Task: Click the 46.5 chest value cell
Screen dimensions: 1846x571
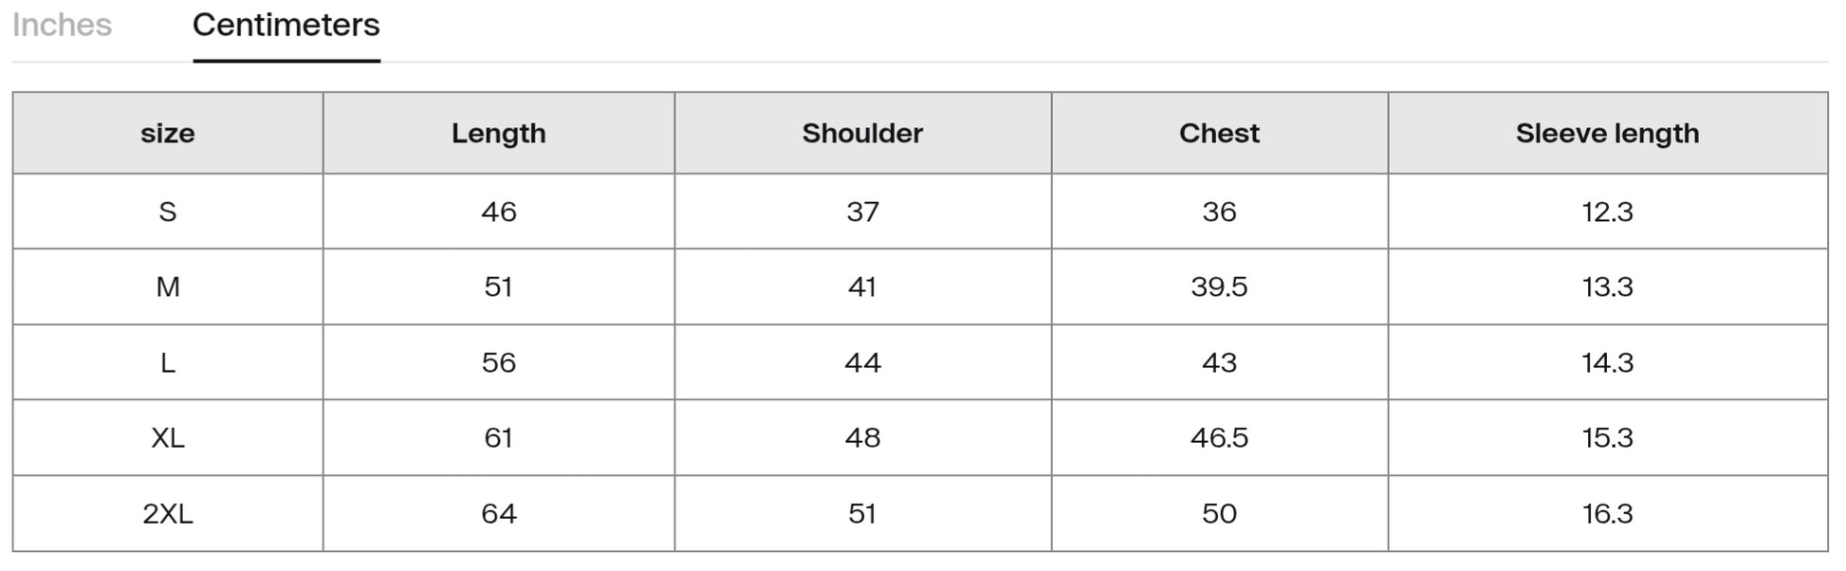Action: pyautogui.click(x=1219, y=437)
